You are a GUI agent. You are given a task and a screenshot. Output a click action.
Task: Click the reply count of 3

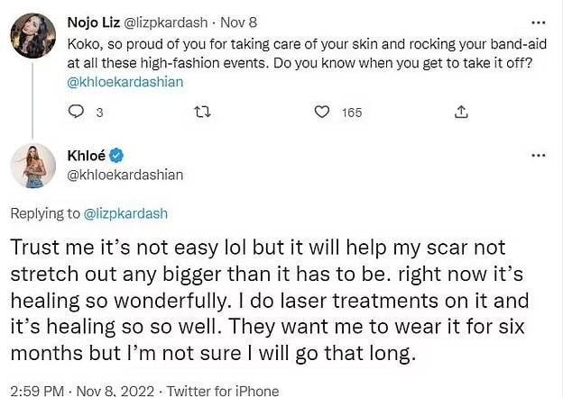coord(98,112)
